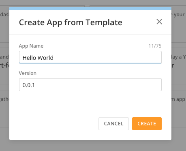
Task: Click the dimmed bold 'rt-f' heading
Action: (x=4, y=66)
